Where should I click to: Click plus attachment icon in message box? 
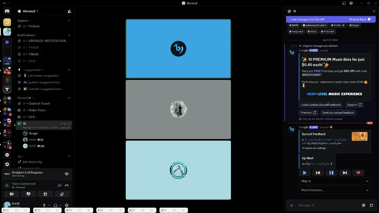(292, 205)
